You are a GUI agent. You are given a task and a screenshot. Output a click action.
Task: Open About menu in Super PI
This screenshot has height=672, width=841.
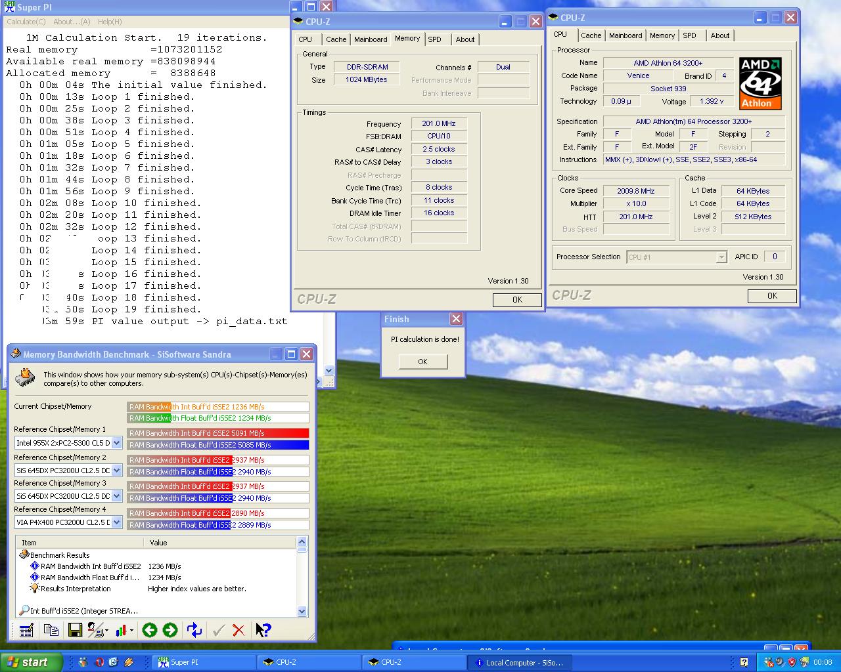pos(72,22)
